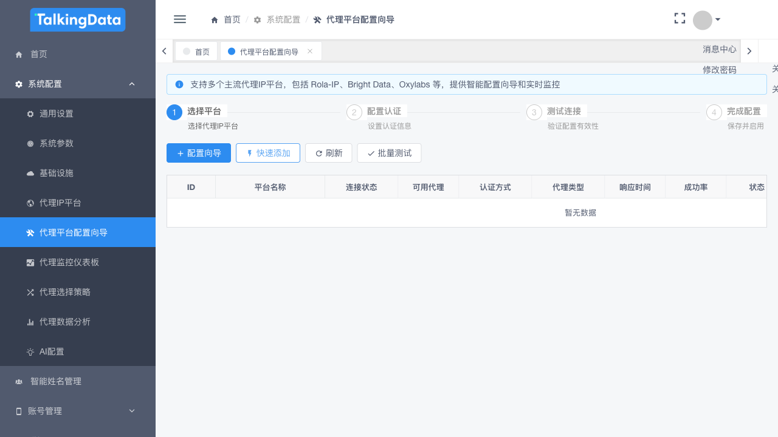Open 代理监控仪表板 menu item
Screen dimensions: 778x437
(x=69, y=262)
